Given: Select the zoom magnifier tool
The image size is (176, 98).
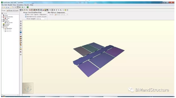Looking at the screenshot, I should coord(58,10).
